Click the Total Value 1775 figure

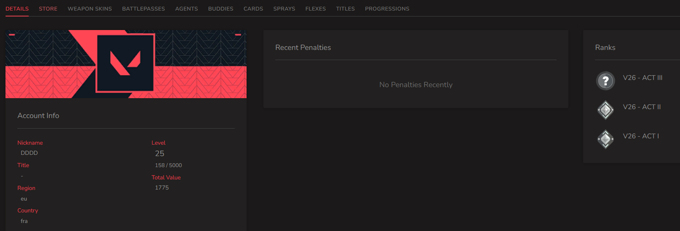pyautogui.click(x=162, y=187)
